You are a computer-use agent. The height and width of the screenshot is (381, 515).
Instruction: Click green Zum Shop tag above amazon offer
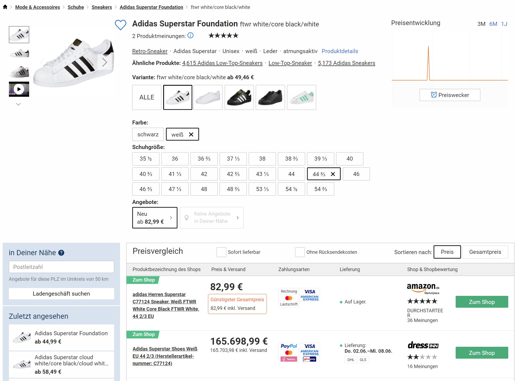coord(143,280)
